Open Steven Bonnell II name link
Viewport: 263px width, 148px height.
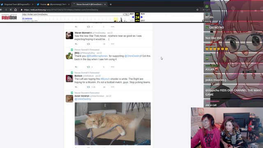pos(83,33)
